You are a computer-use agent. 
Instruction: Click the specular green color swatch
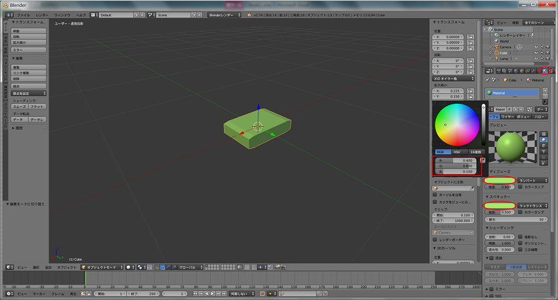500,205
